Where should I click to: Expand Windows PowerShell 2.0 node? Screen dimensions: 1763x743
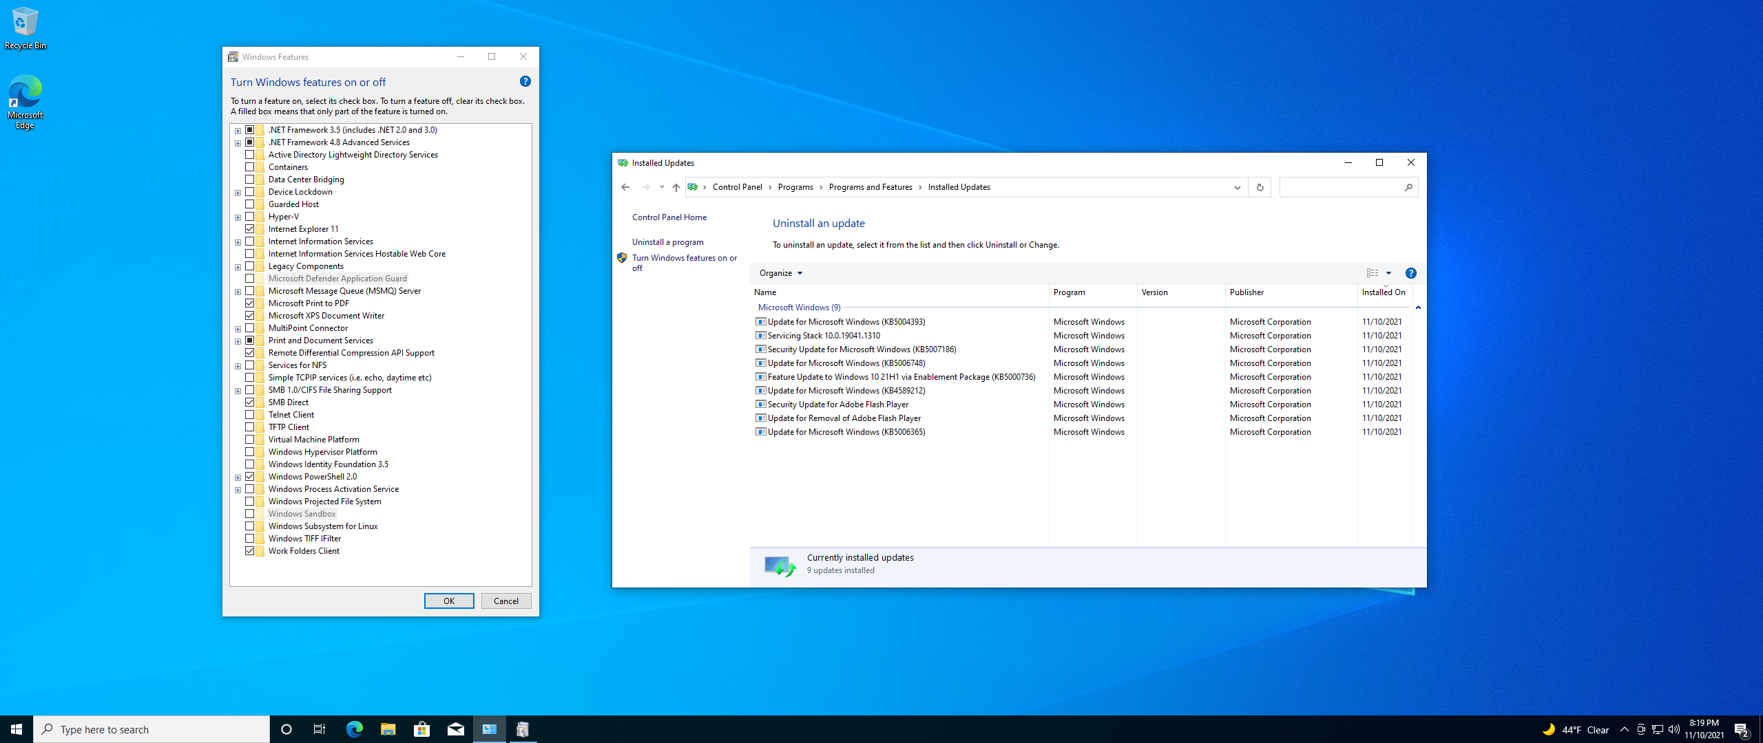[x=238, y=477]
